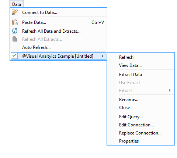Click the Refresh All Data arrows icon
The width and height of the screenshot is (177, 158).
[15, 31]
